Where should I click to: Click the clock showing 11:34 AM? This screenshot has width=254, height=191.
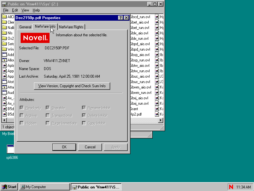(243, 187)
